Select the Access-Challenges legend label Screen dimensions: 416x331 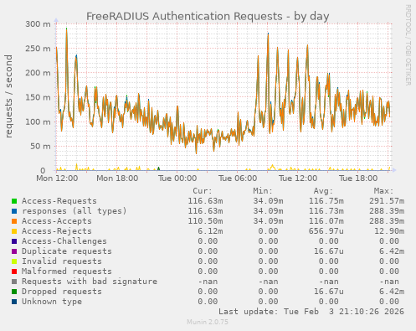click(x=64, y=241)
